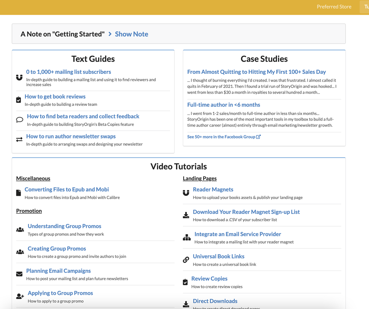Click 'How to create review copies' description
369x309 pixels.
(x=217, y=286)
